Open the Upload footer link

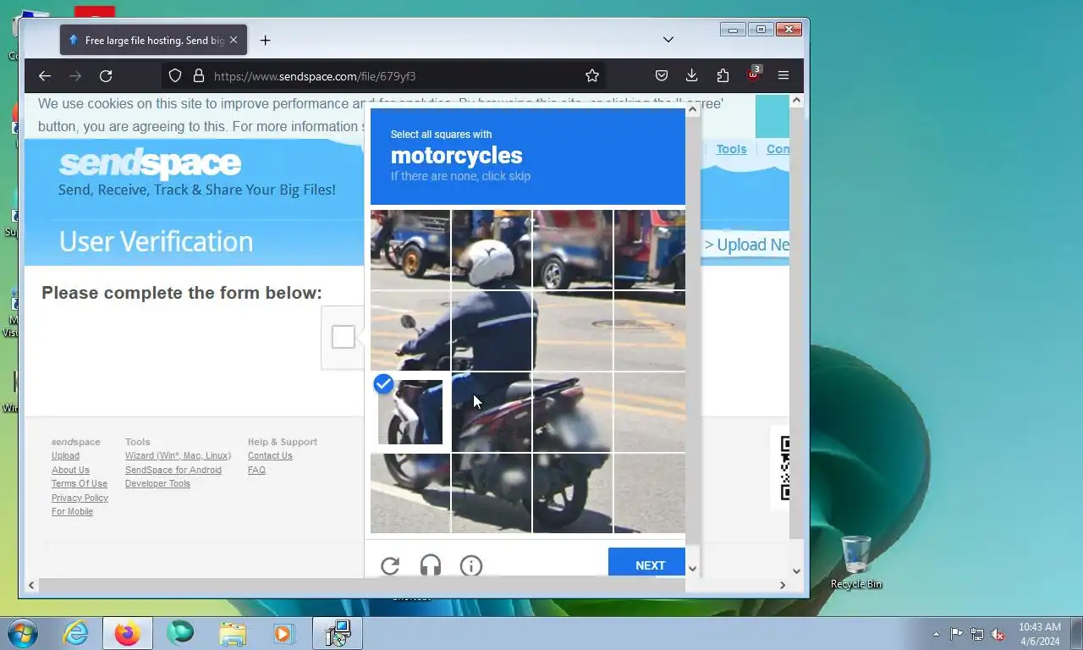pos(65,455)
